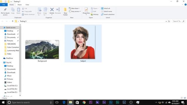Image resolution: width=187 pixels, height=105 pixels.
Task: Open Explorer help icon
Action: coord(186,5)
